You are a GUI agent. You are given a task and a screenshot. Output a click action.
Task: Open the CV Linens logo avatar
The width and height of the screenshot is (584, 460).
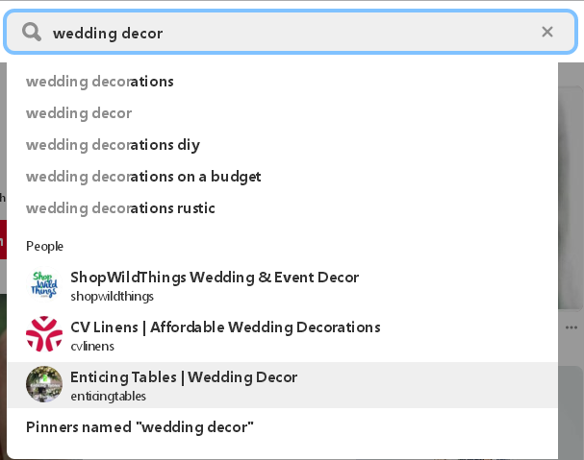(x=44, y=334)
